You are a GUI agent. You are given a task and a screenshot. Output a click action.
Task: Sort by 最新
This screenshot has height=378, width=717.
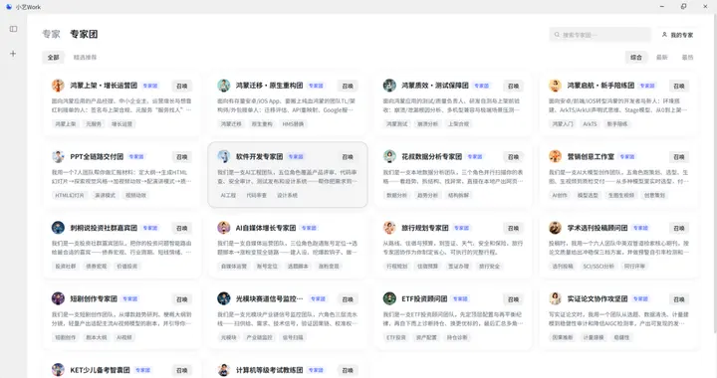point(662,58)
